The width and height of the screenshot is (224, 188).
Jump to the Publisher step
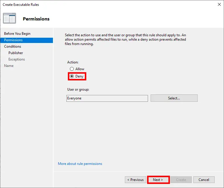pyautogui.click(x=16, y=53)
